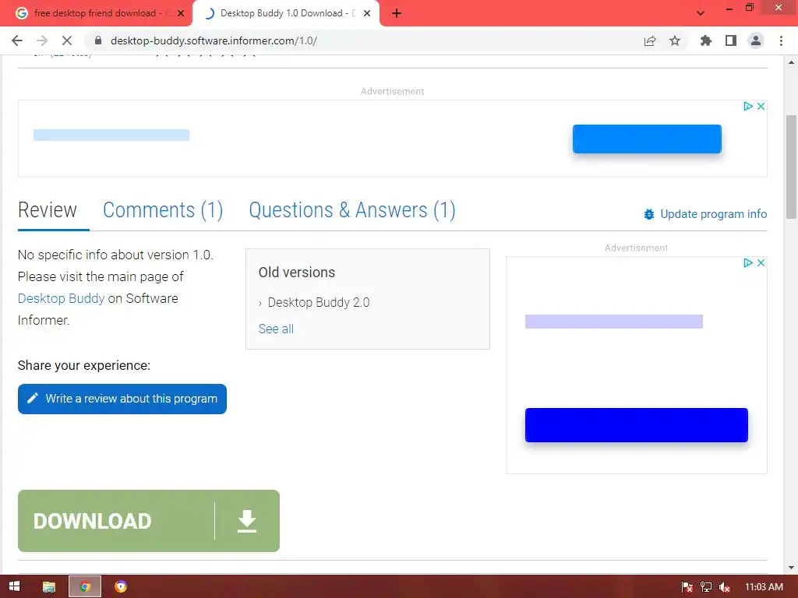Click the Chrome taskbar icon
This screenshot has height=598, width=798.
85,586
